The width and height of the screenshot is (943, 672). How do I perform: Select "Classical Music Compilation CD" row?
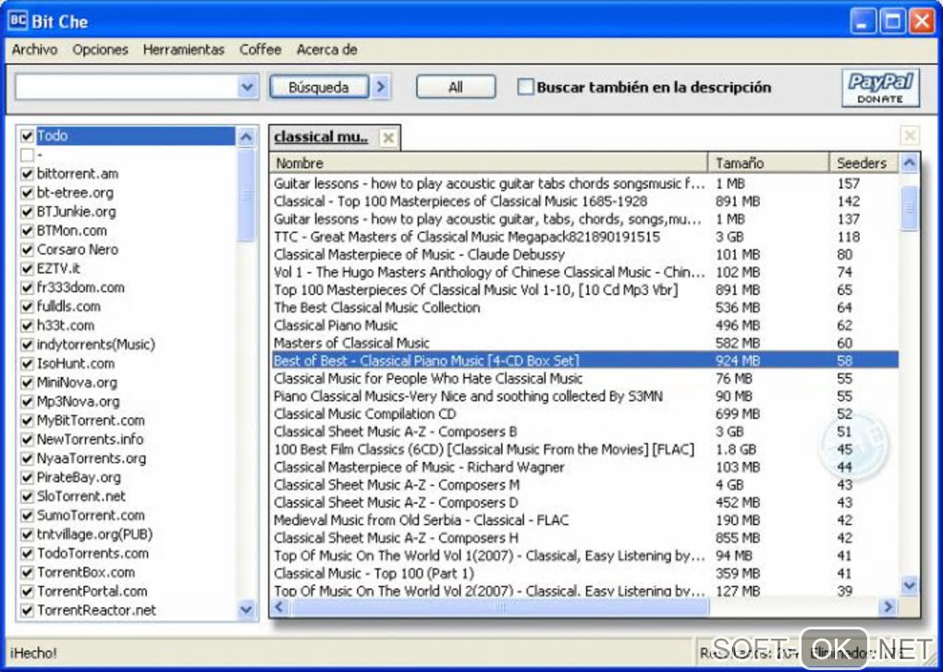584,414
